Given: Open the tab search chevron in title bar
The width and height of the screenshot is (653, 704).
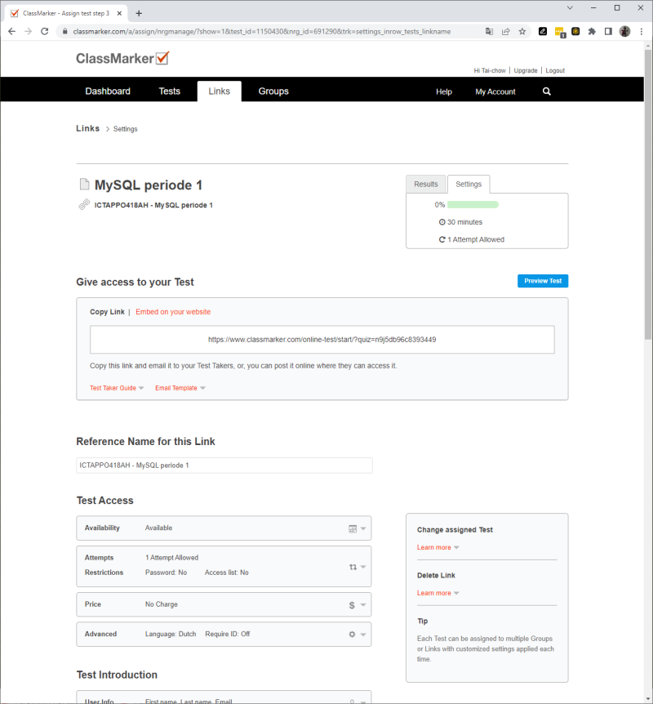Looking at the screenshot, I should (570, 7).
